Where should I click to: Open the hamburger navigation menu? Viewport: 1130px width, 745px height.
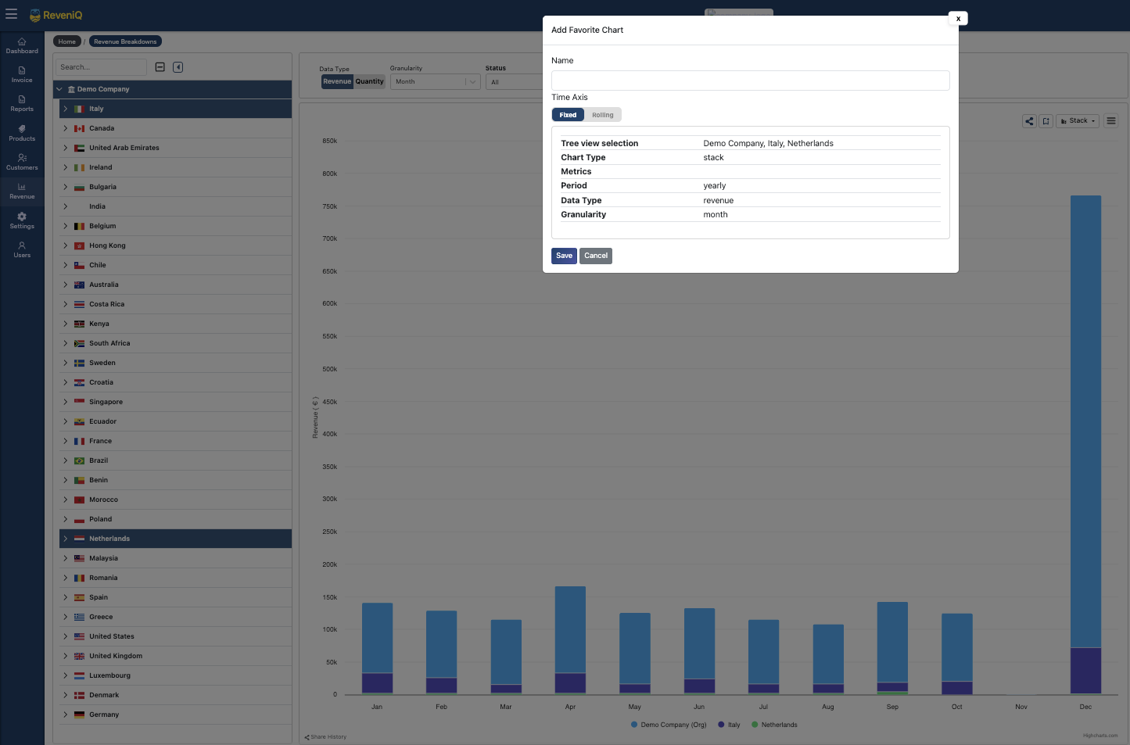coord(11,14)
